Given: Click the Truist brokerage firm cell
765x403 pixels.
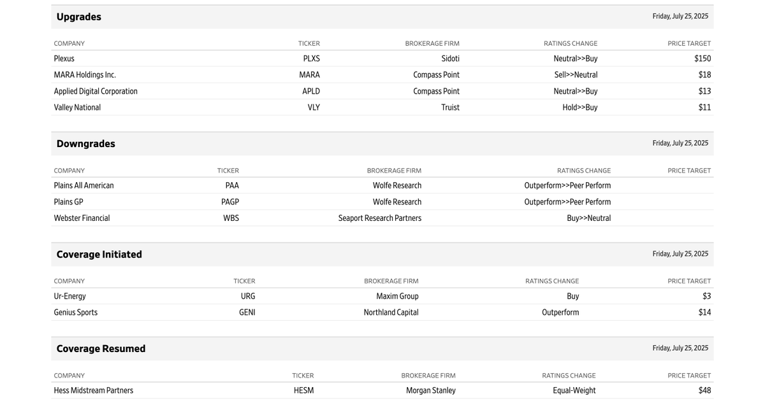Looking at the screenshot, I should pyautogui.click(x=450, y=108).
